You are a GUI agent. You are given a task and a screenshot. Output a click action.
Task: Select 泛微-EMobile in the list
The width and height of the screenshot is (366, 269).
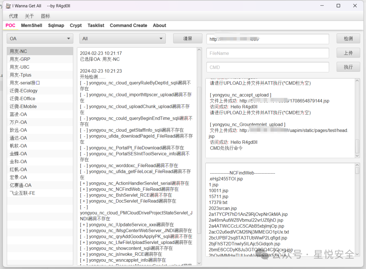(x=40, y=107)
